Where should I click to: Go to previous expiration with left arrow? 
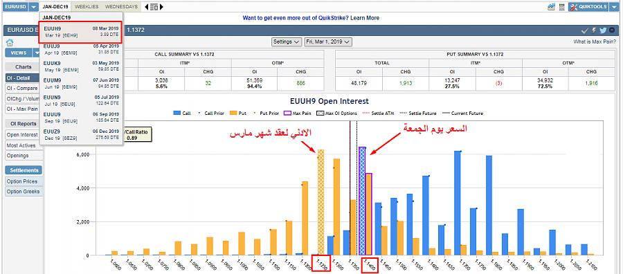(x=147, y=7)
